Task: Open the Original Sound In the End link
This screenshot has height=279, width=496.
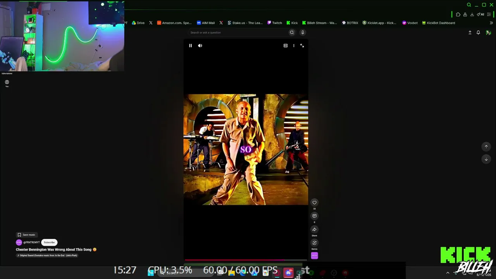Action: pos(47,255)
